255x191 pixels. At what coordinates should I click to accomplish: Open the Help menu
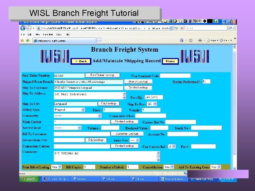click(x=68, y=34)
